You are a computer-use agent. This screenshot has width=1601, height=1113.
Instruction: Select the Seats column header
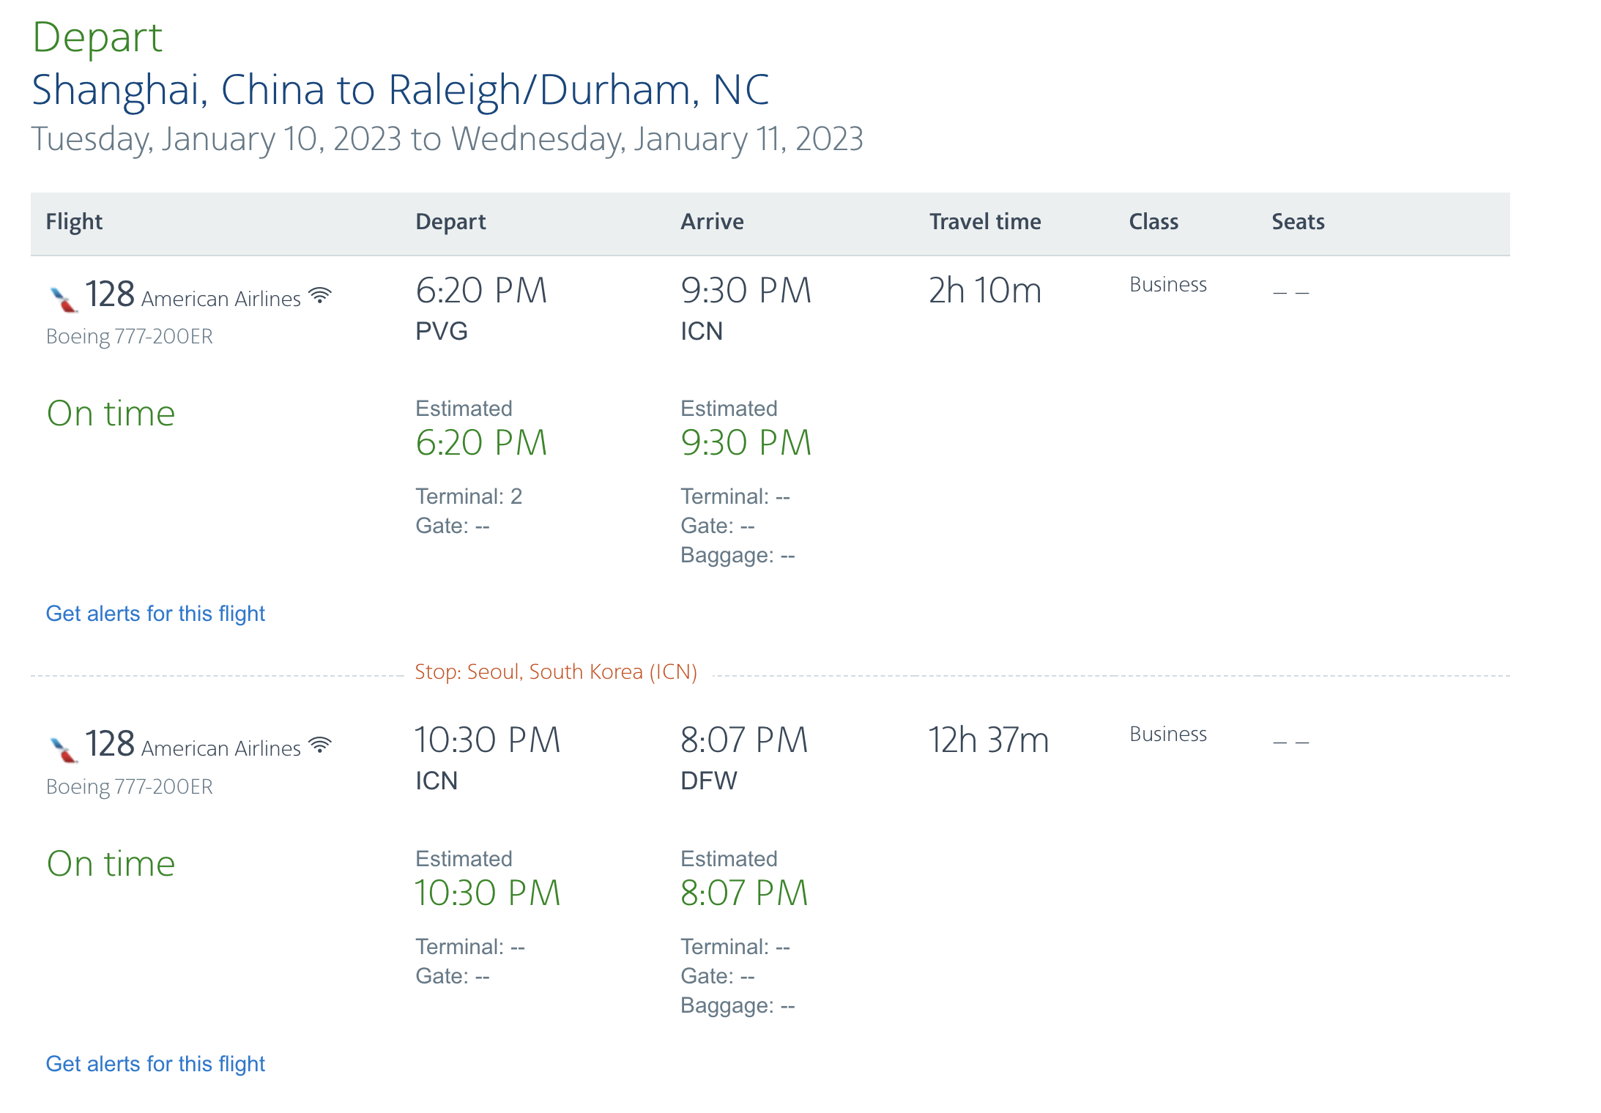1298,222
